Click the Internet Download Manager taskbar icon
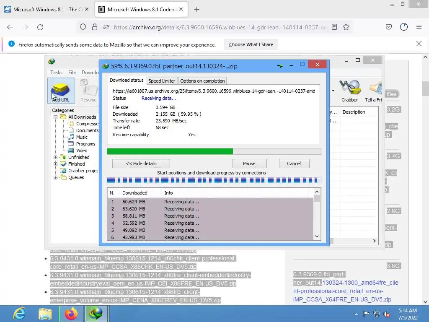The image size is (429, 322). click(x=96, y=314)
